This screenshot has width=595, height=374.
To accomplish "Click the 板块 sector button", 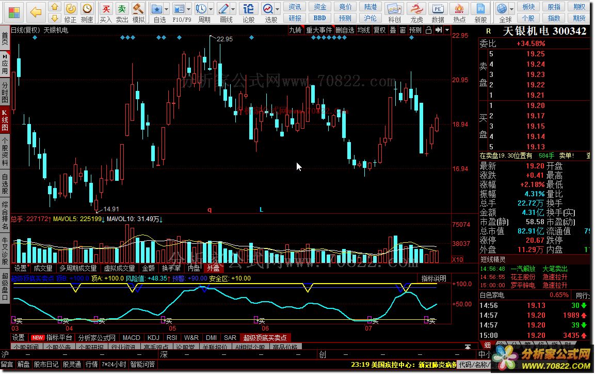I will click(x=528, y=7).
